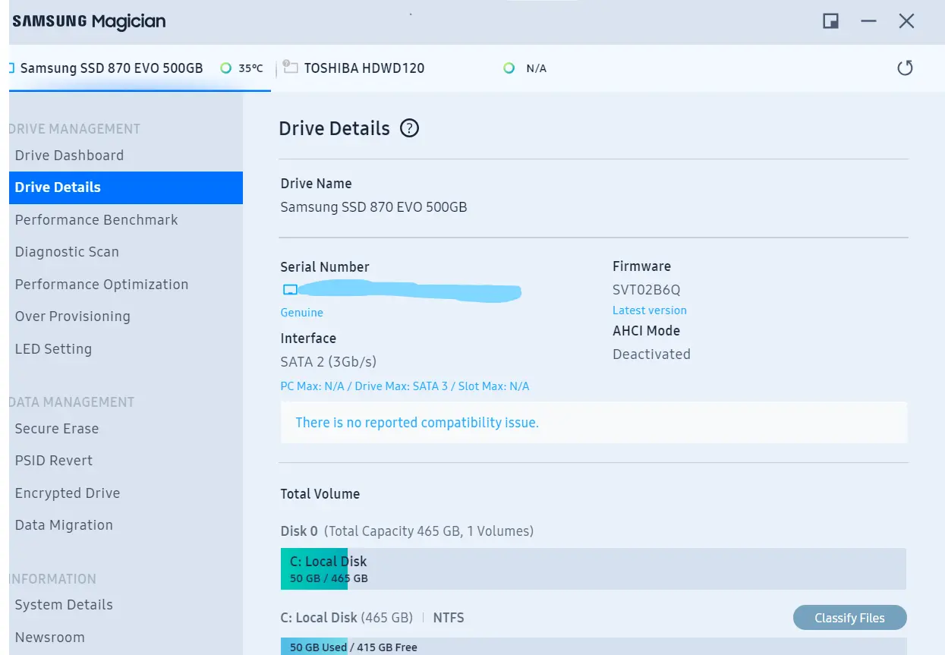The height and width of the screenshot is (655, 945).
Task: Click the TOSHIBA N/A status ring
Action: tap(509, 68)
